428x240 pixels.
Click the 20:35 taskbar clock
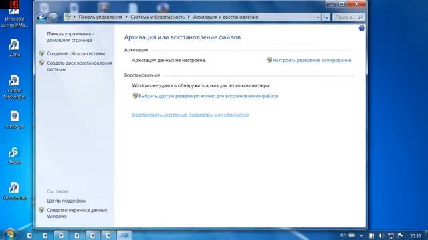[415, 235]
